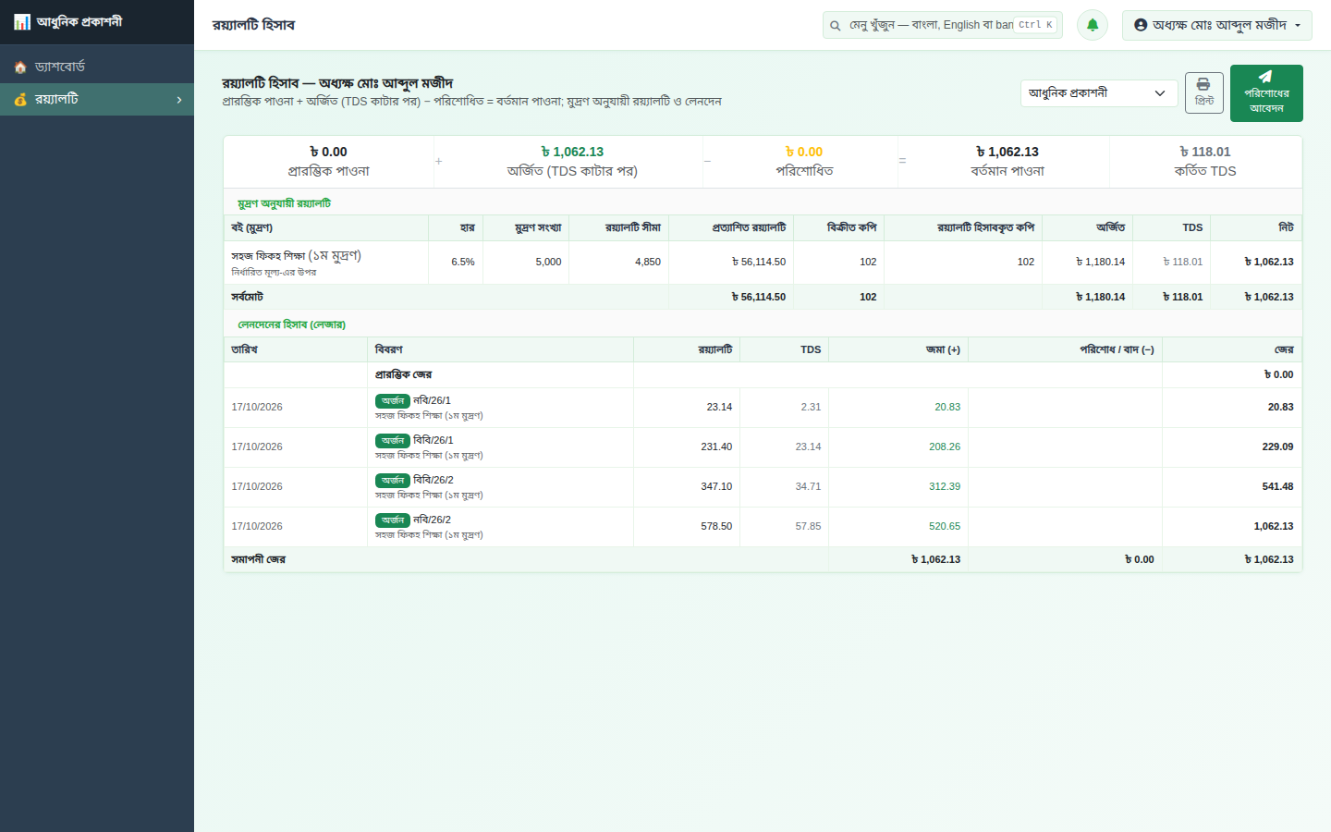Open the ড্যাশবোর্ড sidebar item
Viewport: 1331px width, 832px height.
[97, 67]
